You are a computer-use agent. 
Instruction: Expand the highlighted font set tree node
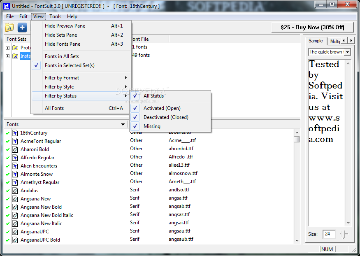click(7, 56)
